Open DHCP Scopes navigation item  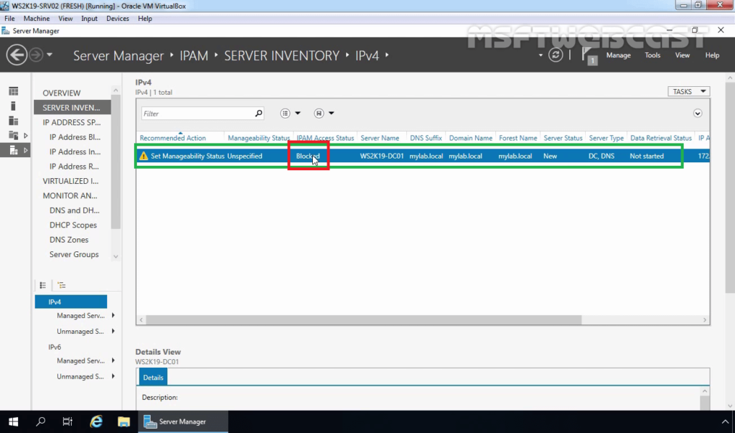point(73,225)
